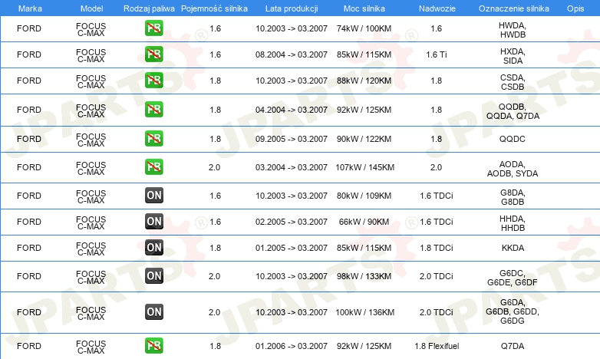Click engine capacity 2.0 in AODA row

[x=214, y=167]
